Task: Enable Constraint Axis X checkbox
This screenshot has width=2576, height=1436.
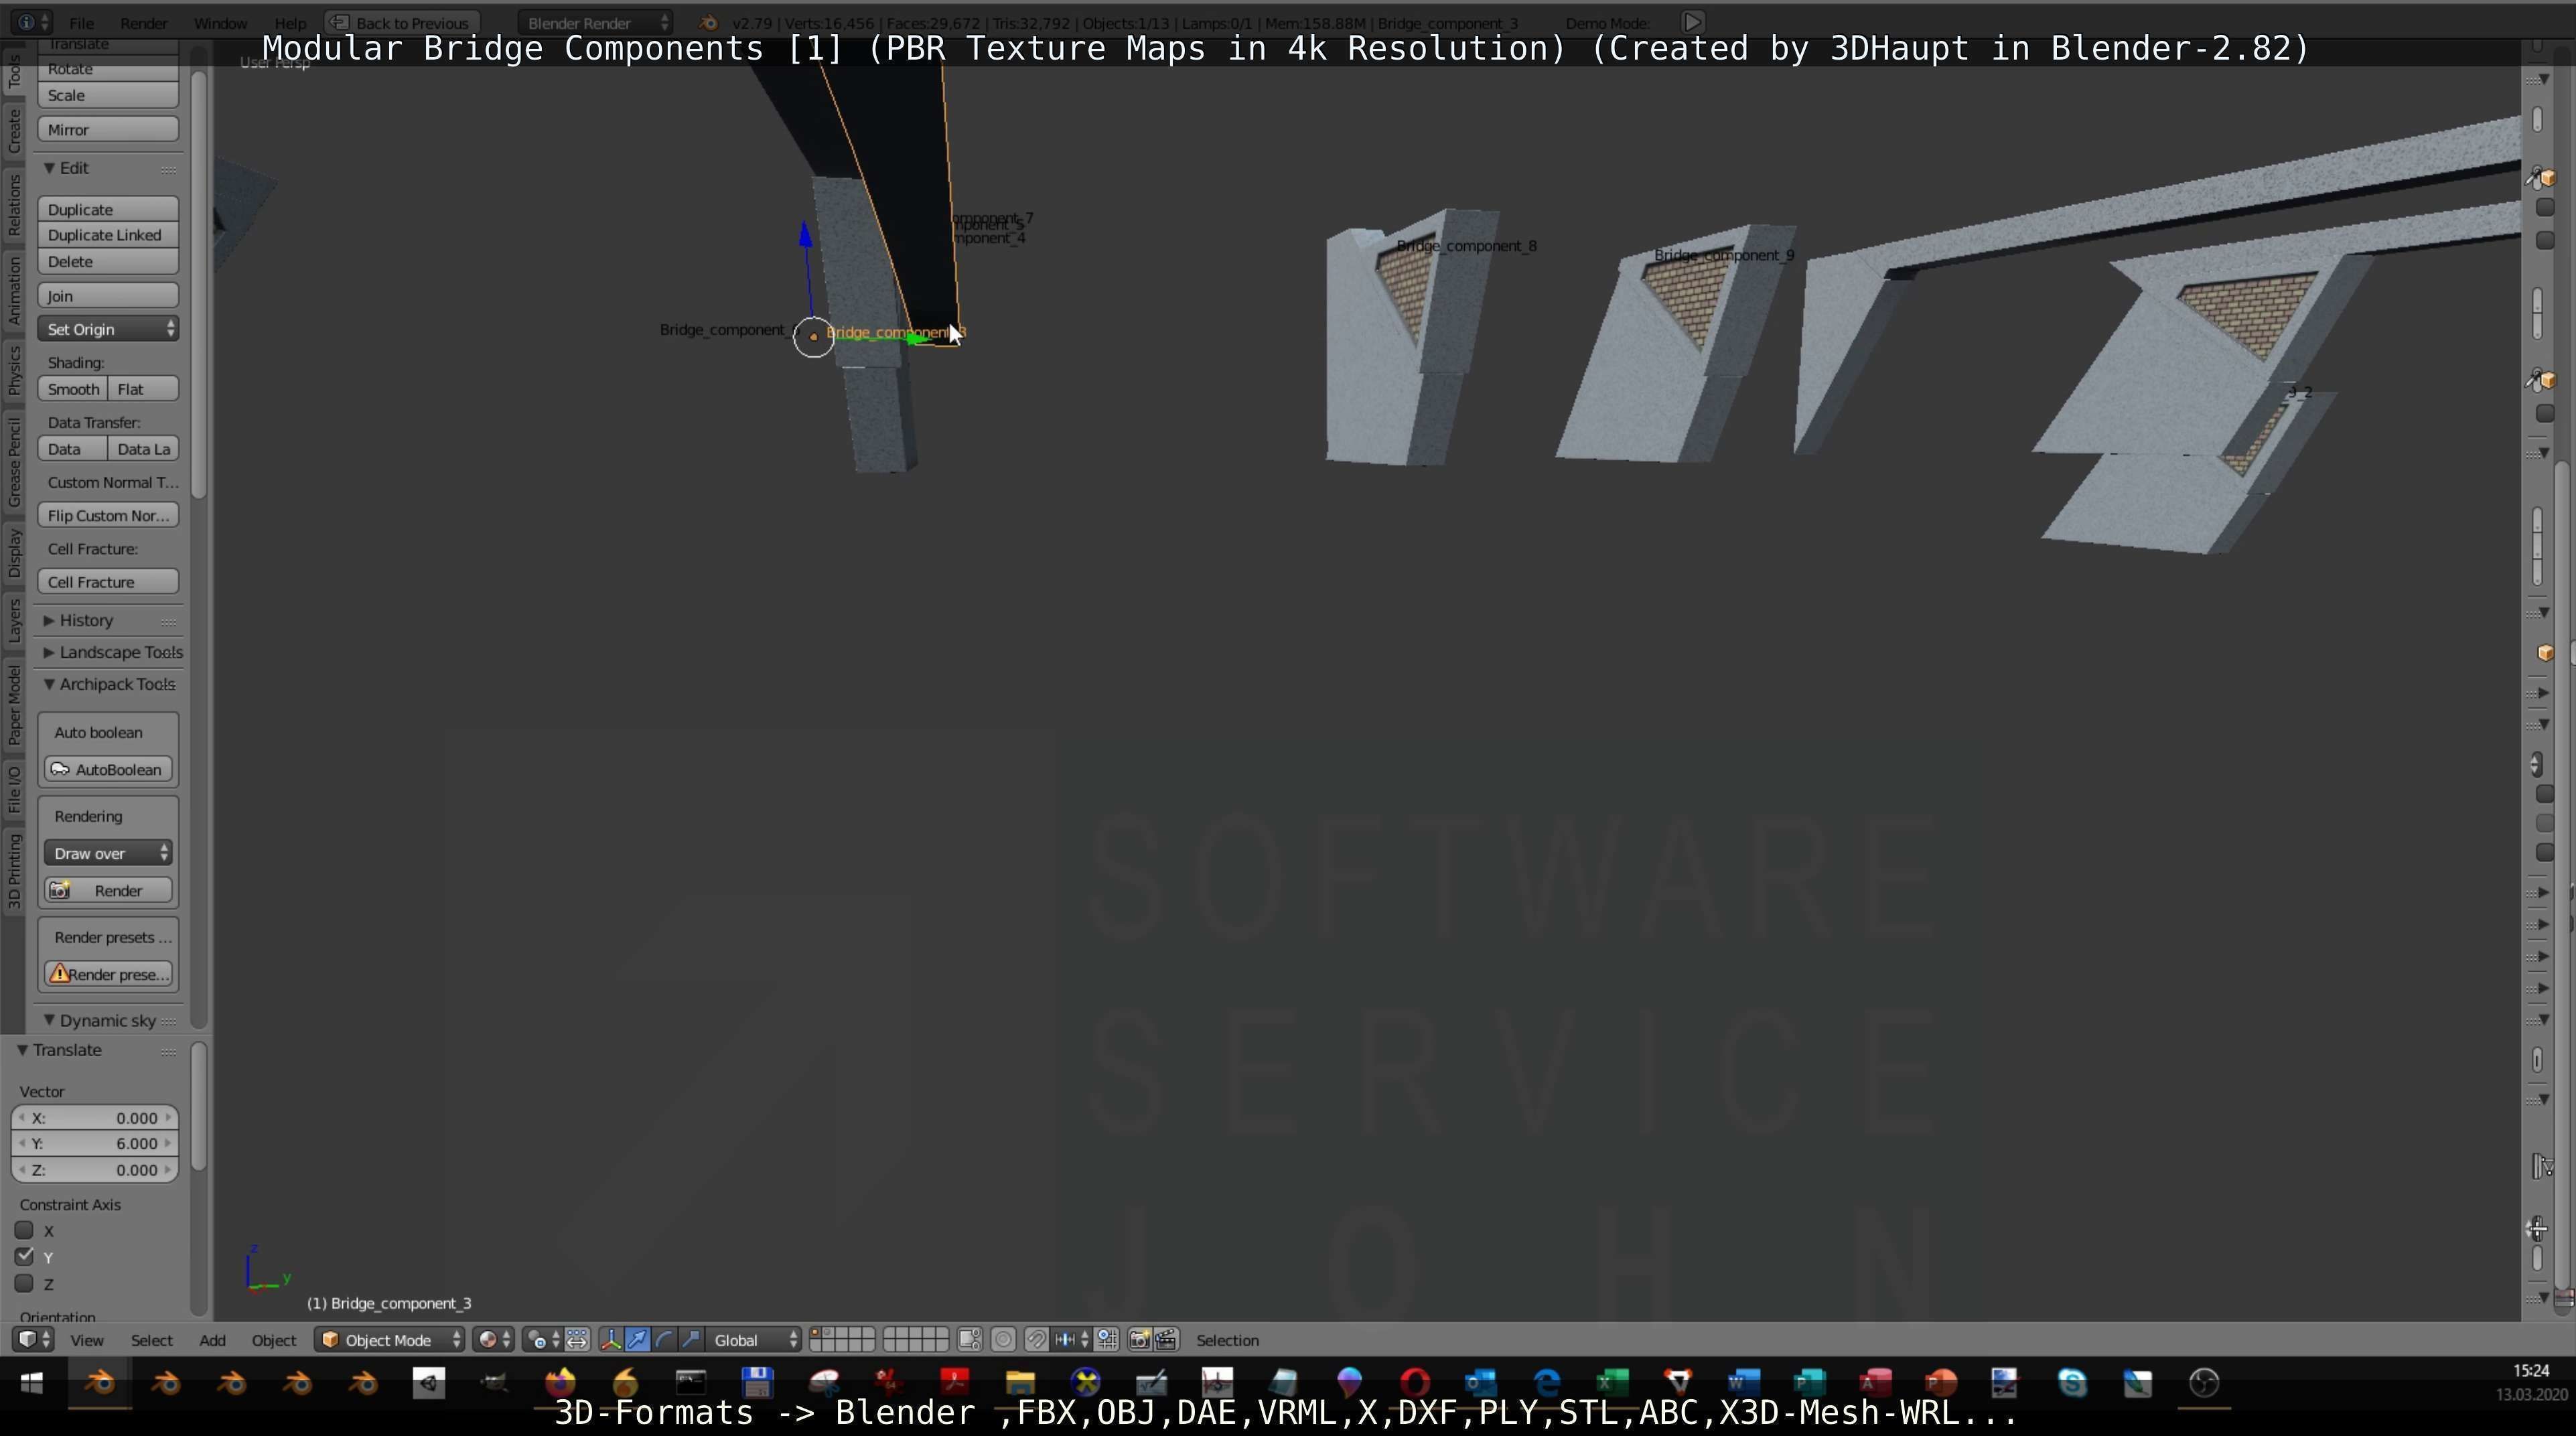Action: tap(24, 1230)
